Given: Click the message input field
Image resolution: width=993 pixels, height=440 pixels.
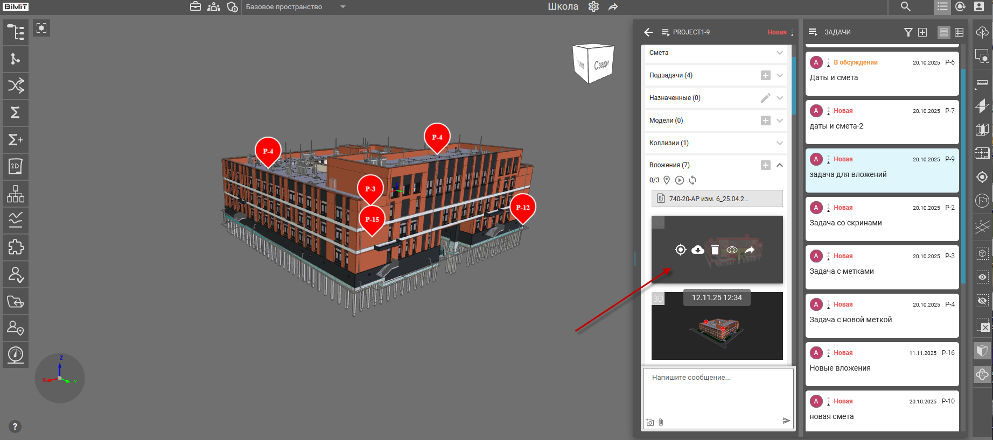Looking at the screenshot, I should (718, 393).
